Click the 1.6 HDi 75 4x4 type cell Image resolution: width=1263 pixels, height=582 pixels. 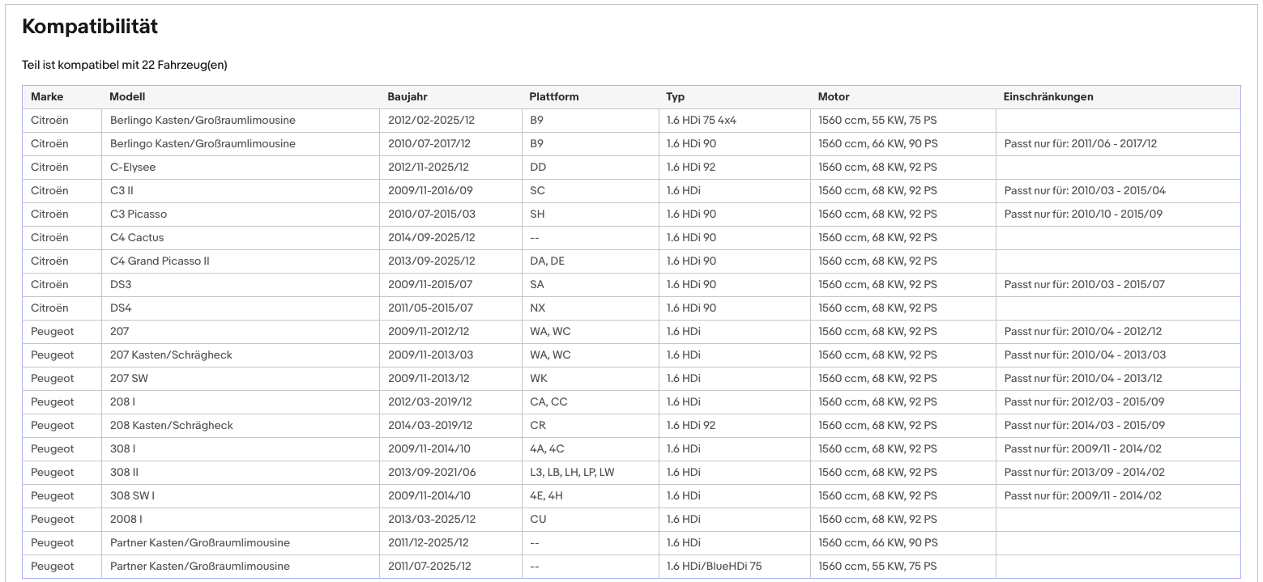coord(734,121)
